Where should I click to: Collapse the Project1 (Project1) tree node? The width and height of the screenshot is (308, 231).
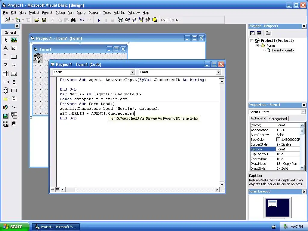(x=252, y=41)
